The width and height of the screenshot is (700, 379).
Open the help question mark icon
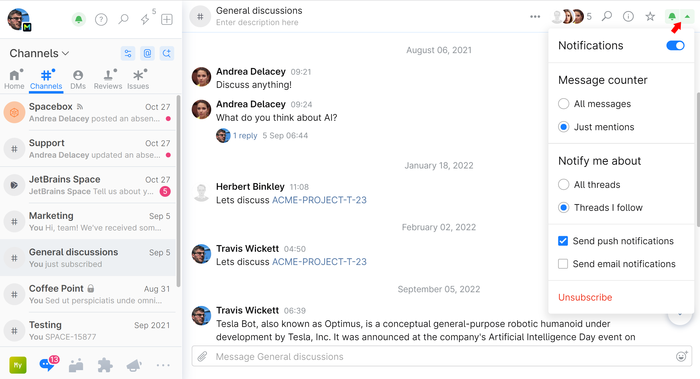101,19
